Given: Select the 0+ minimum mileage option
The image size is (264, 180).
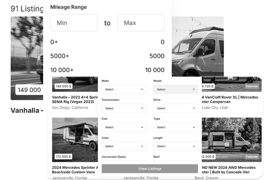Looking at the screenshot, I should pyautogui.click(x=54, y=42).
